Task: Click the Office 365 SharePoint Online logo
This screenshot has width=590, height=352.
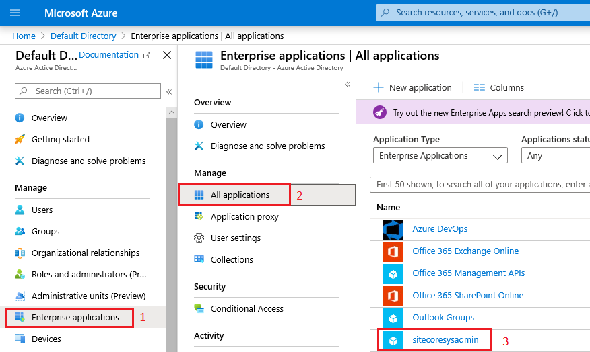Action: tap(393, 296)
